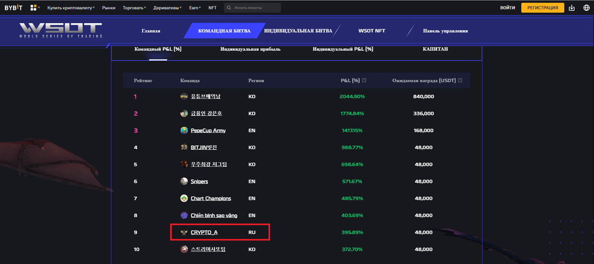Open the Snipers team link
Viewport: 594px width, 264px height.
coord(199,181)
